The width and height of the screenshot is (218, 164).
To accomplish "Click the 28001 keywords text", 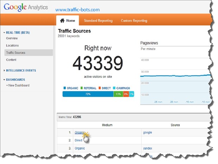I will tap(69, 36).
